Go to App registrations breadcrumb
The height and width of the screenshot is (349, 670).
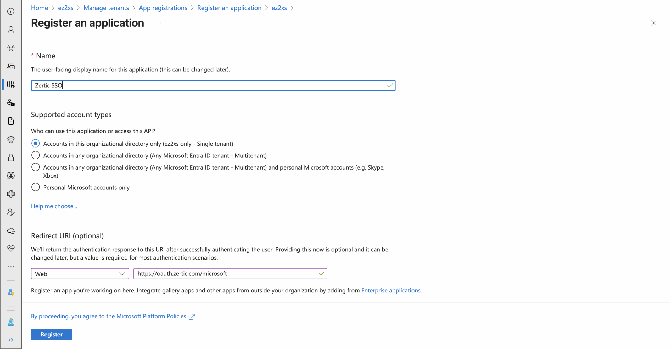tap(163, 8)
